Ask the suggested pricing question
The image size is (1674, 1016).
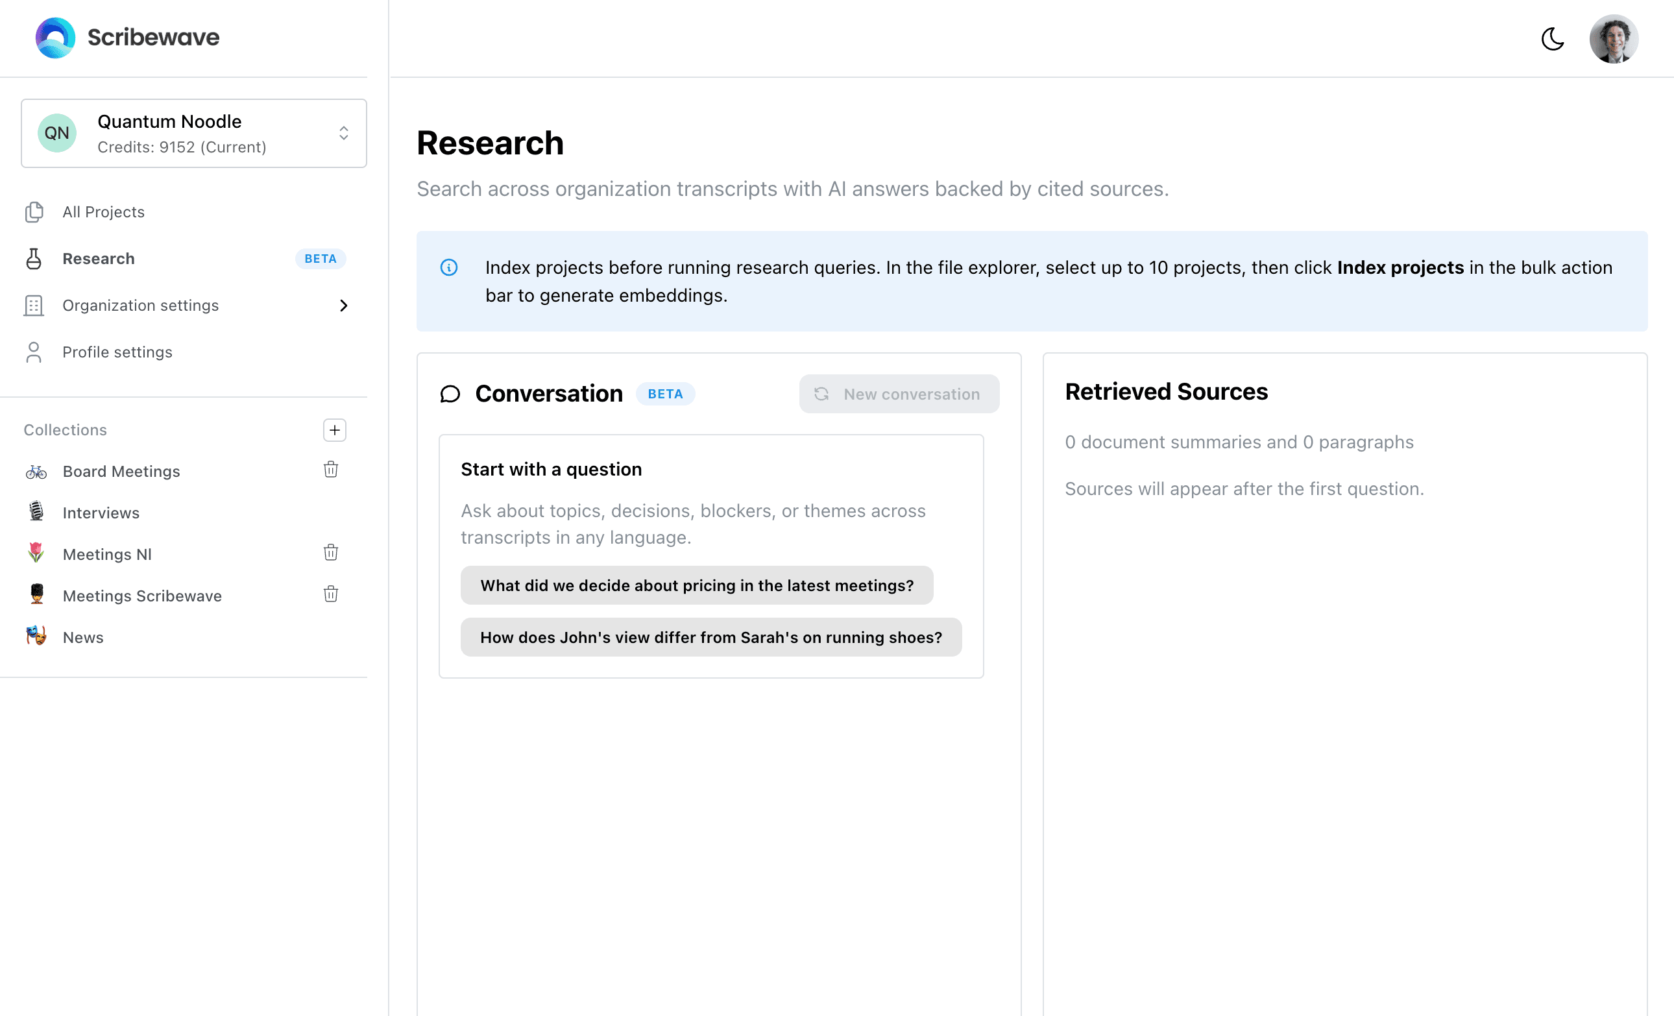(696, 585)
